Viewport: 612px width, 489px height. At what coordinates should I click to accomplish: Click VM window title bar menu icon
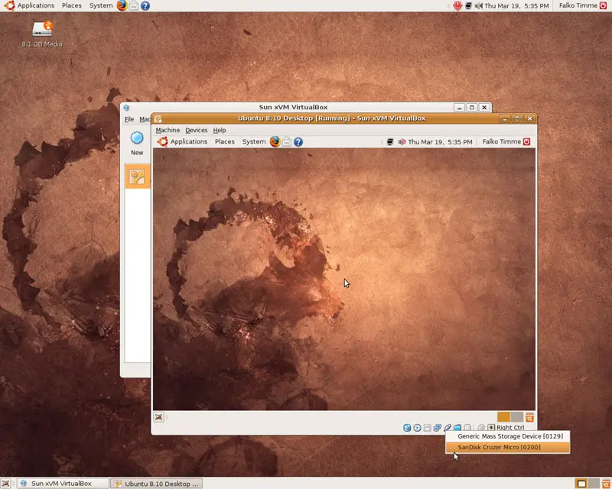pyautogui.click(x=158, y=118)
